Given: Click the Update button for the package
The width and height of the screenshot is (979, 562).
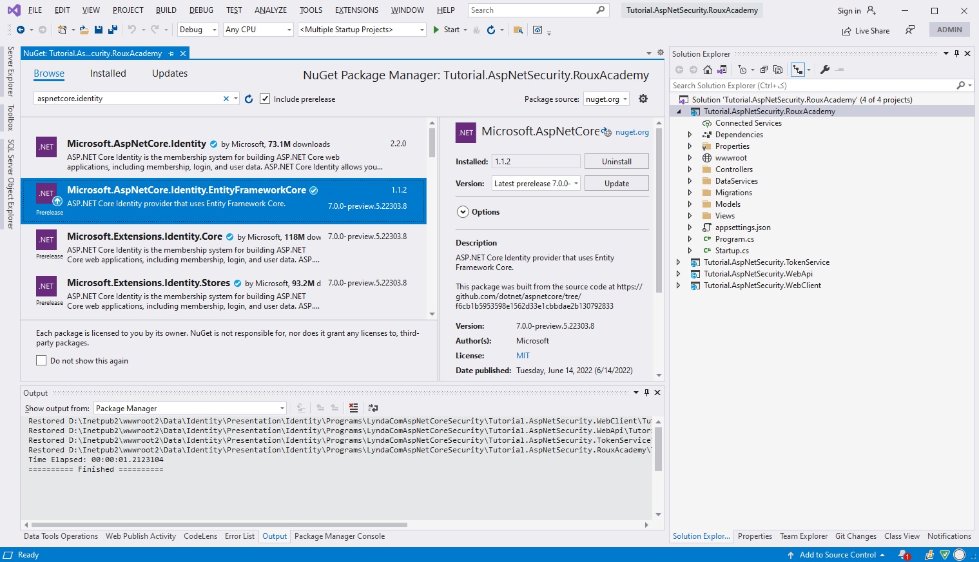Looking at the screenshot, I should 616,182.
